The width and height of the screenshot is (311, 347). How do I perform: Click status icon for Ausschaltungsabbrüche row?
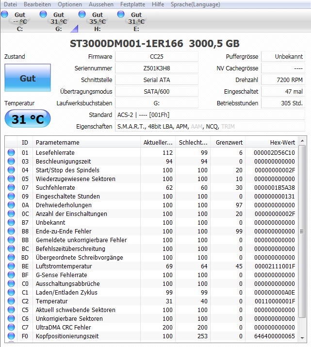[11, 283]
